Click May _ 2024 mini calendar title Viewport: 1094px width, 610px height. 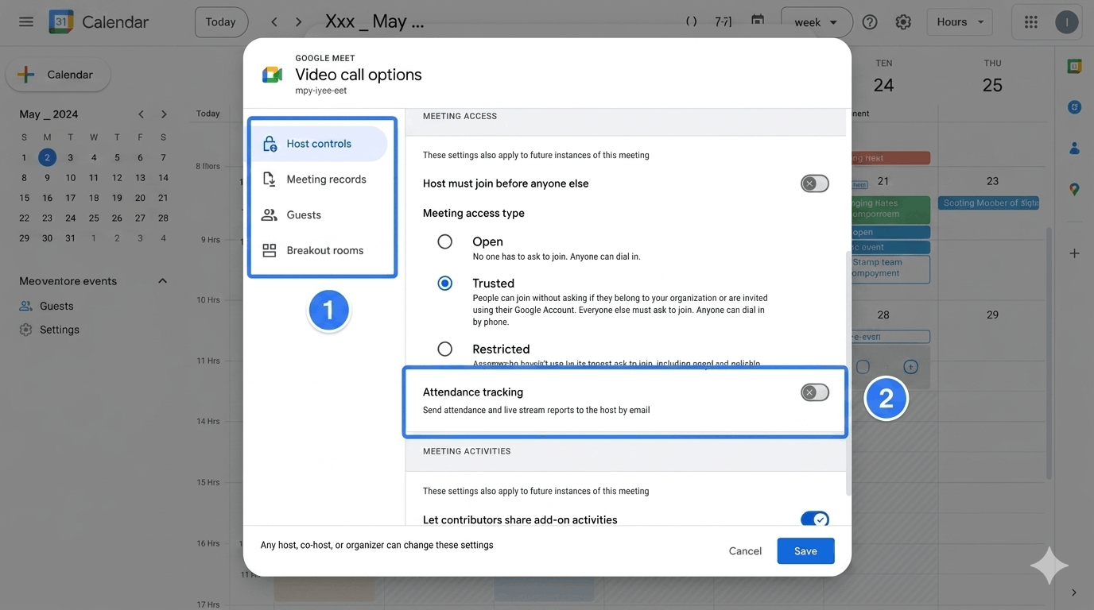[48, 114]
